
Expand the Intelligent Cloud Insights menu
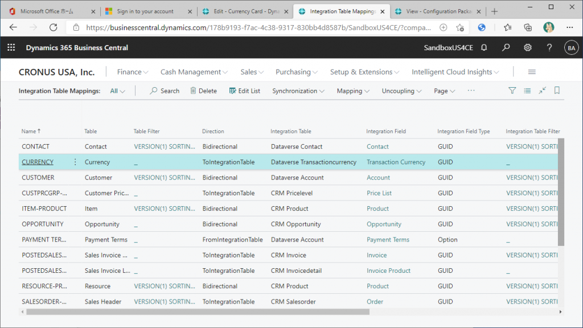(x=455, y=72)
